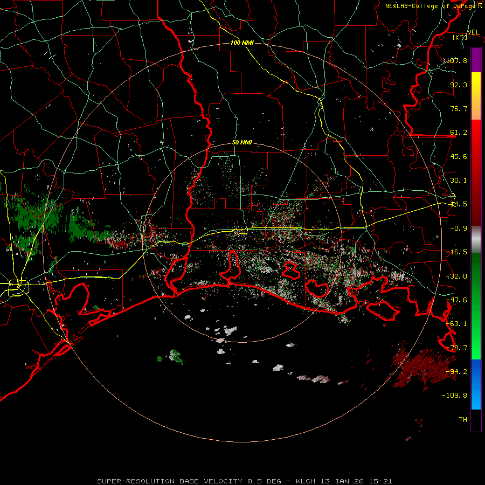Click the 50 NMI range ring label
The image size is (485, 485).
pyautogui.click(x=242, y=142)
